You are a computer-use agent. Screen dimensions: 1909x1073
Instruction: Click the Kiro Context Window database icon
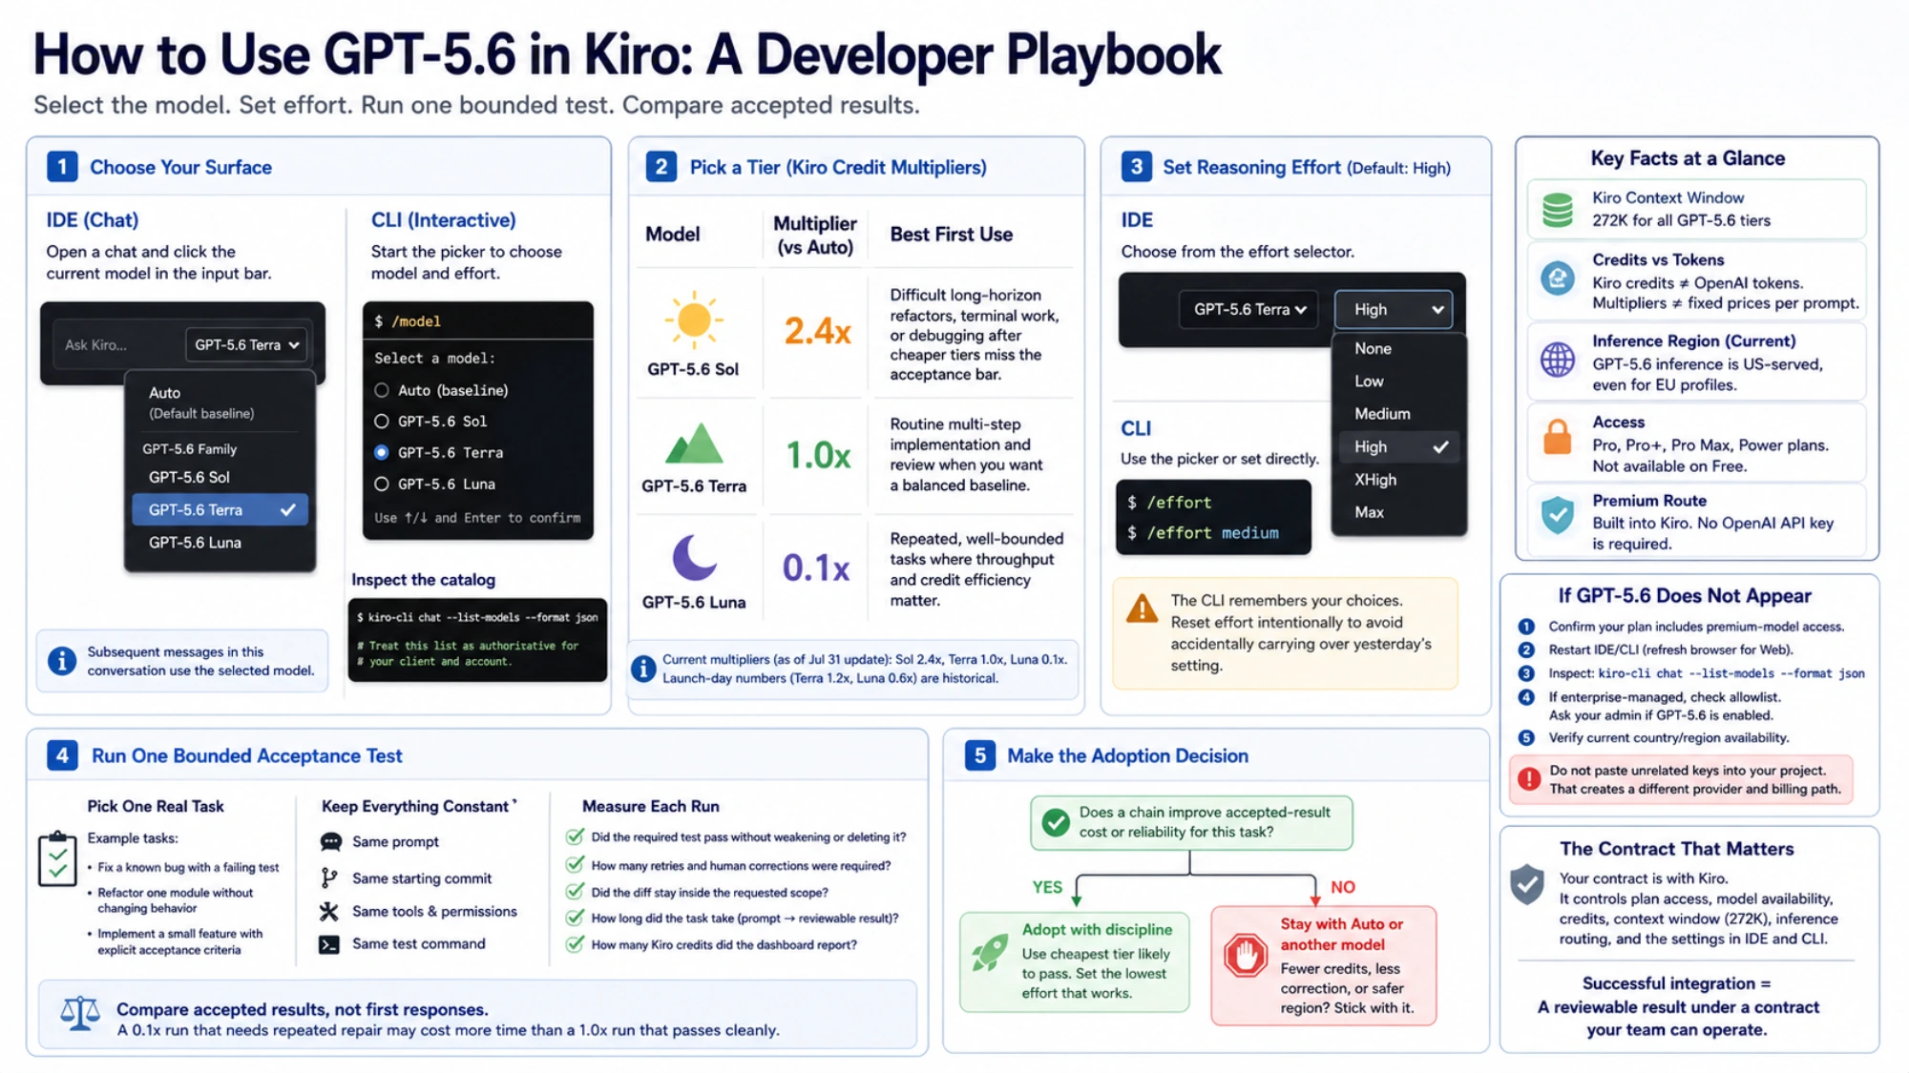1558,209
